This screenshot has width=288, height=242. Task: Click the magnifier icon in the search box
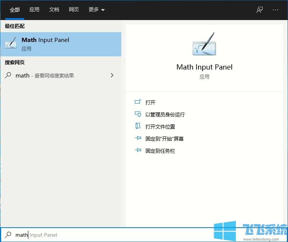[8, 235]
